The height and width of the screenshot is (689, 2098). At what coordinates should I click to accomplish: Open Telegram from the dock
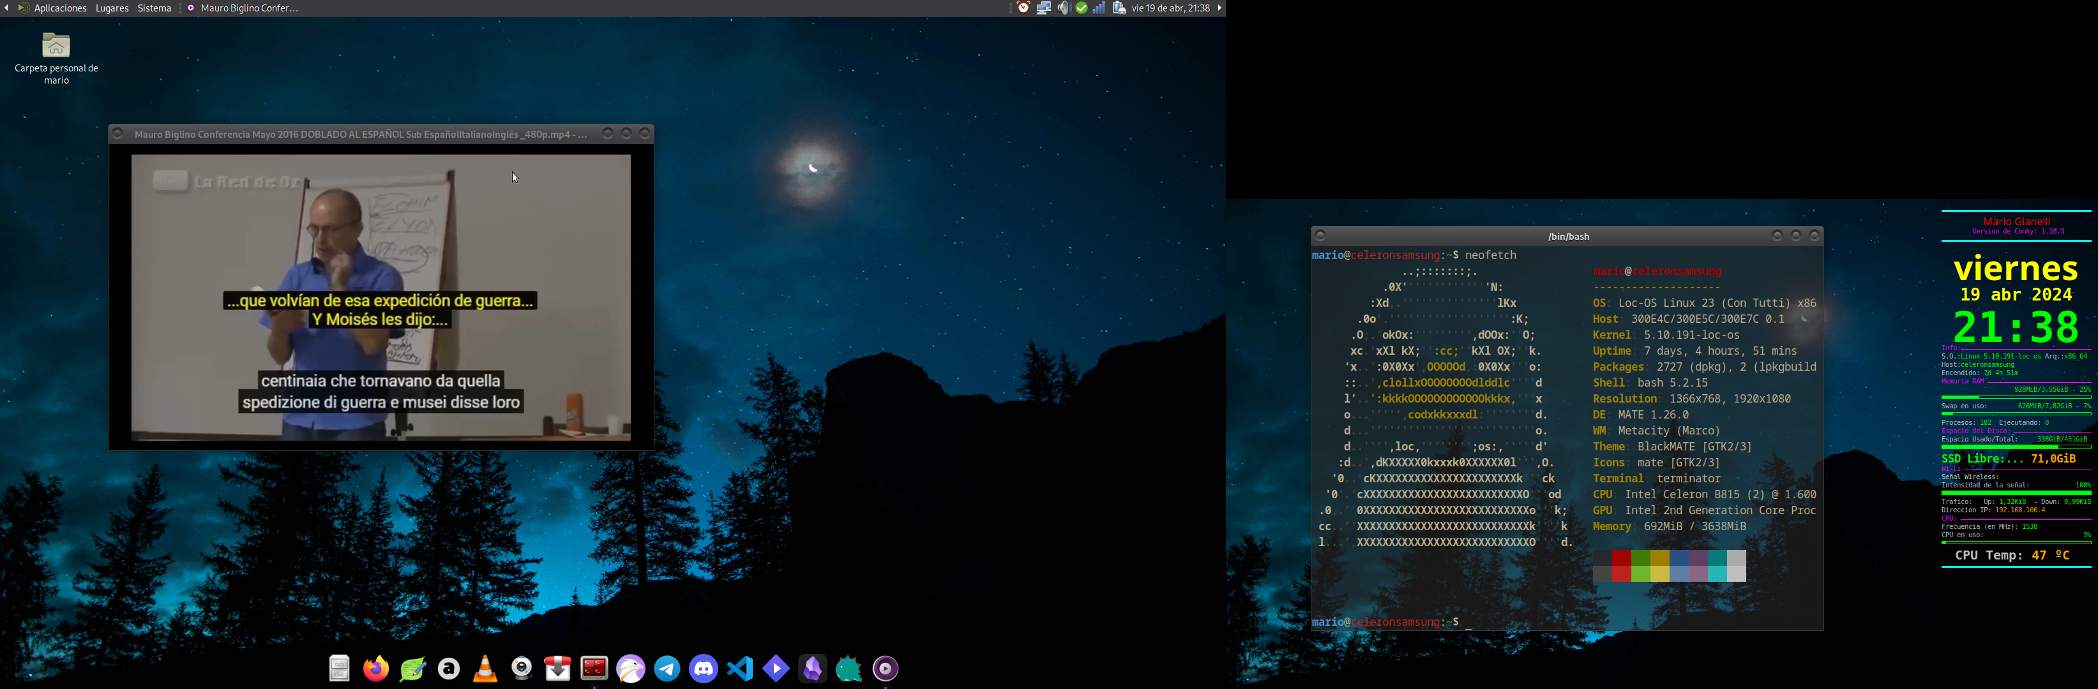(x=667, y=669)
